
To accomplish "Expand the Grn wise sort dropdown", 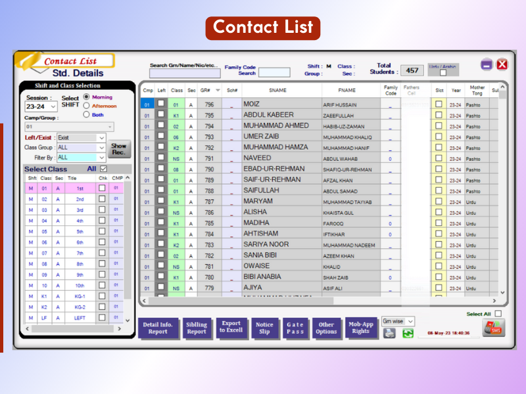I will [x=410, y=321].
